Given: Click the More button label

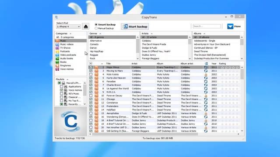Looking at the screenshot, I should tap(237, 26).
